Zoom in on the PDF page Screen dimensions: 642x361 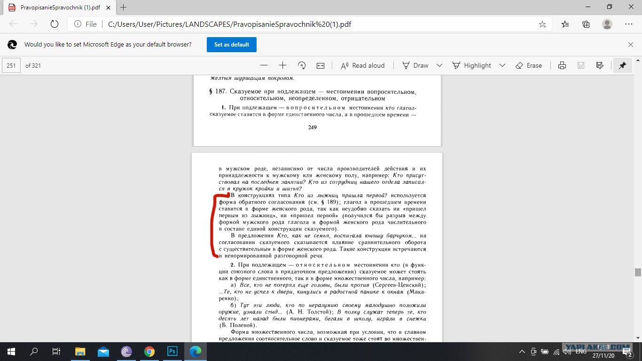point(282,65)
